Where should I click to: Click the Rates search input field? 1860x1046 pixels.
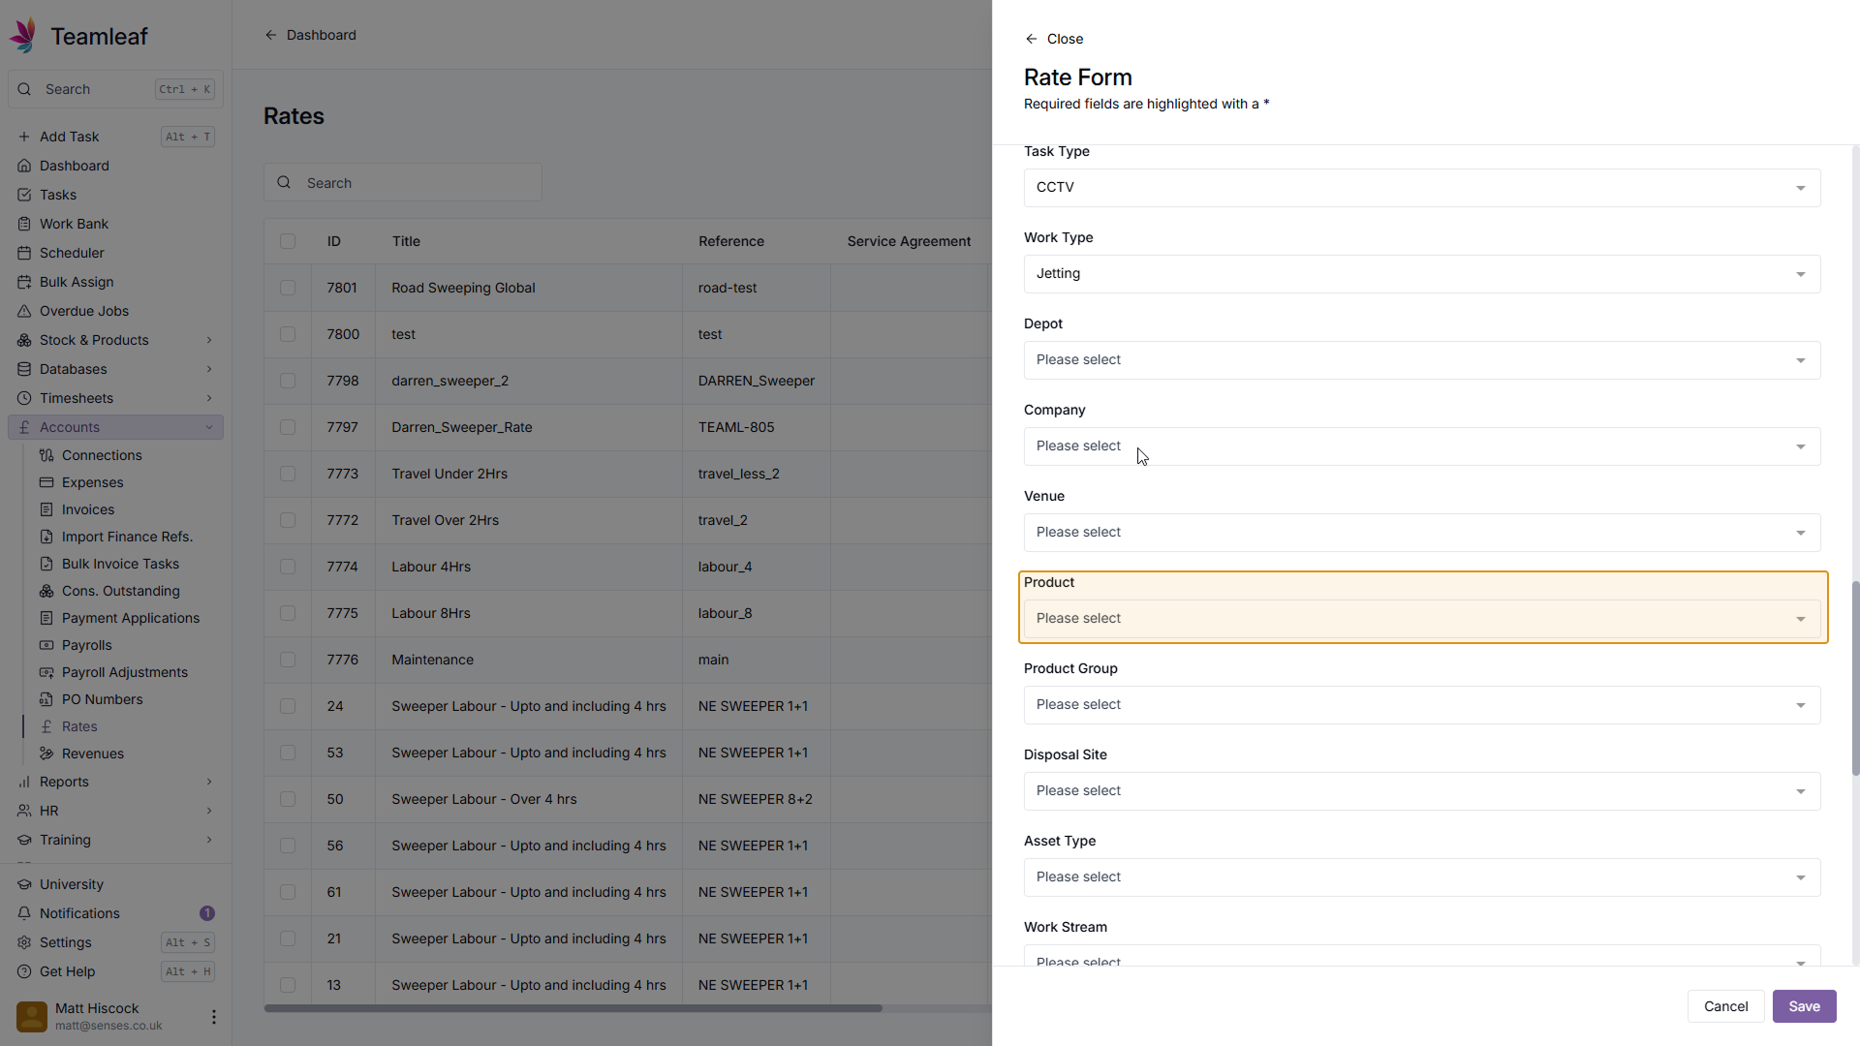click(417, 183)
